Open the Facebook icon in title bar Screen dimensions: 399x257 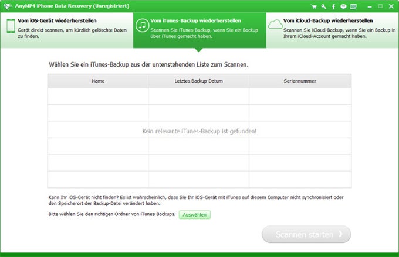tap(333, 6)
